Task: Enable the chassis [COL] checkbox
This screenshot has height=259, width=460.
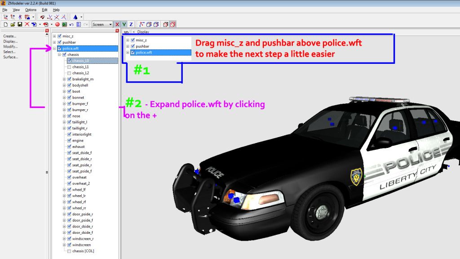Action: point(69,251)
